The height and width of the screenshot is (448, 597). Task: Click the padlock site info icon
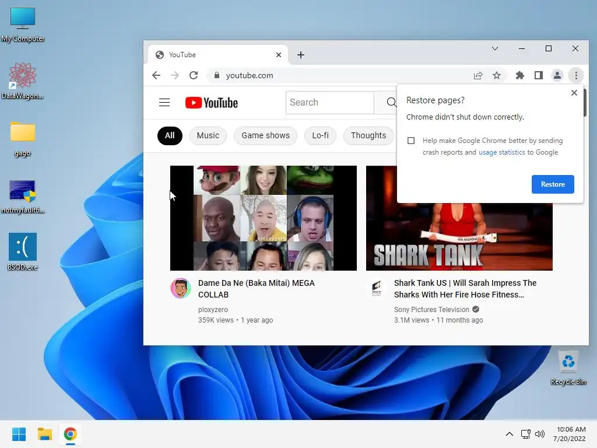(x=217, y=75)
